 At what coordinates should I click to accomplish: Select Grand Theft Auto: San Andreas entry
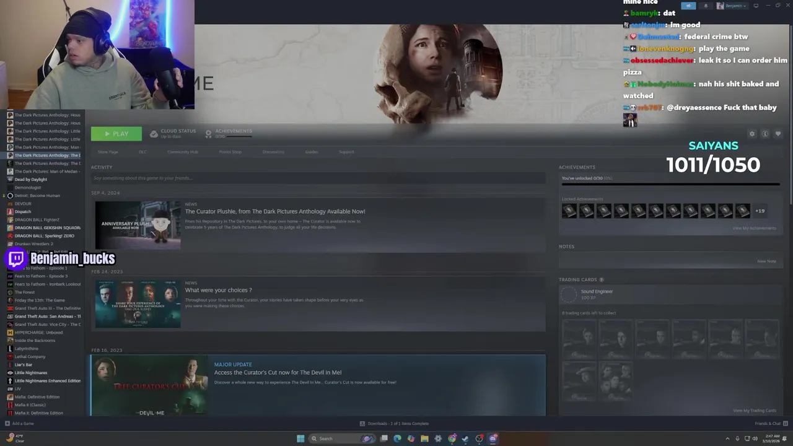pyautogui.click(x=48, y=317)
